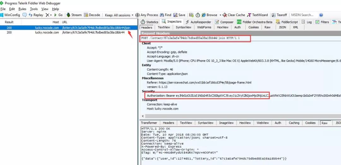Open the Keep: All sessions dropdown
The image size is (341, 165).
(119, 15)
